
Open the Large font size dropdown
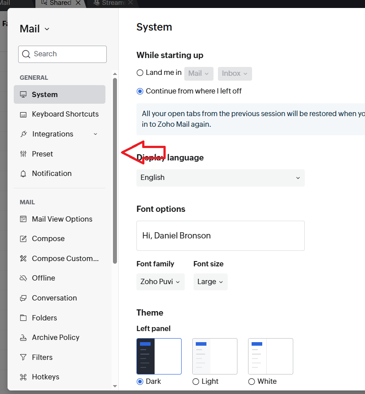pos(210,282)
